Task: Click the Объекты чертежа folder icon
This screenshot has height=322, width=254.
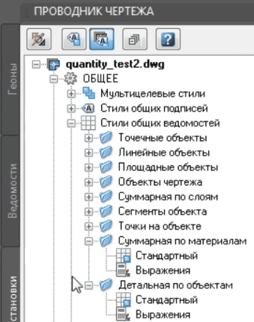Action: (x=106, y=182)
